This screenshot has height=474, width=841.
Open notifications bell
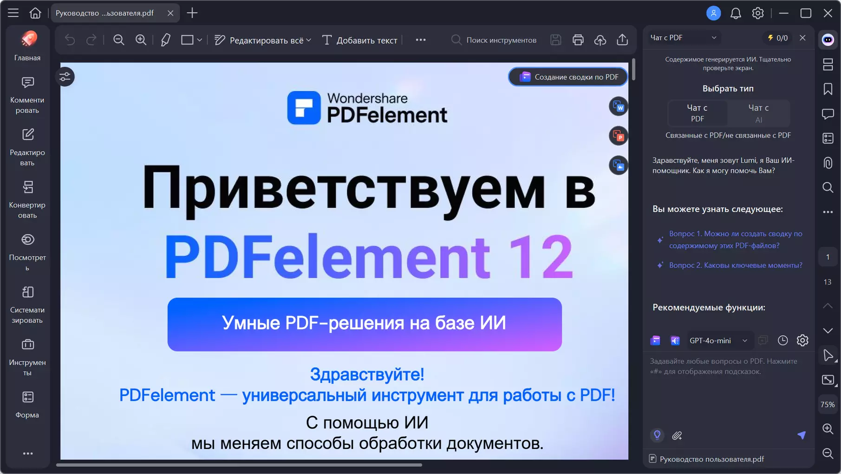736,13
